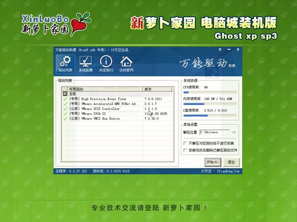Screen dimensions: 297x222
Task: Click the 内存使用率 progress bar
Action: (210, 104)
